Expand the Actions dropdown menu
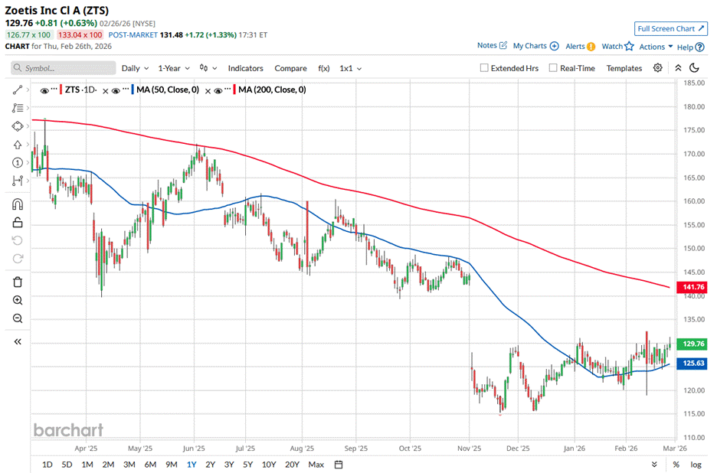This screenshot has width=717, height=473. click(x=656, y=47)
